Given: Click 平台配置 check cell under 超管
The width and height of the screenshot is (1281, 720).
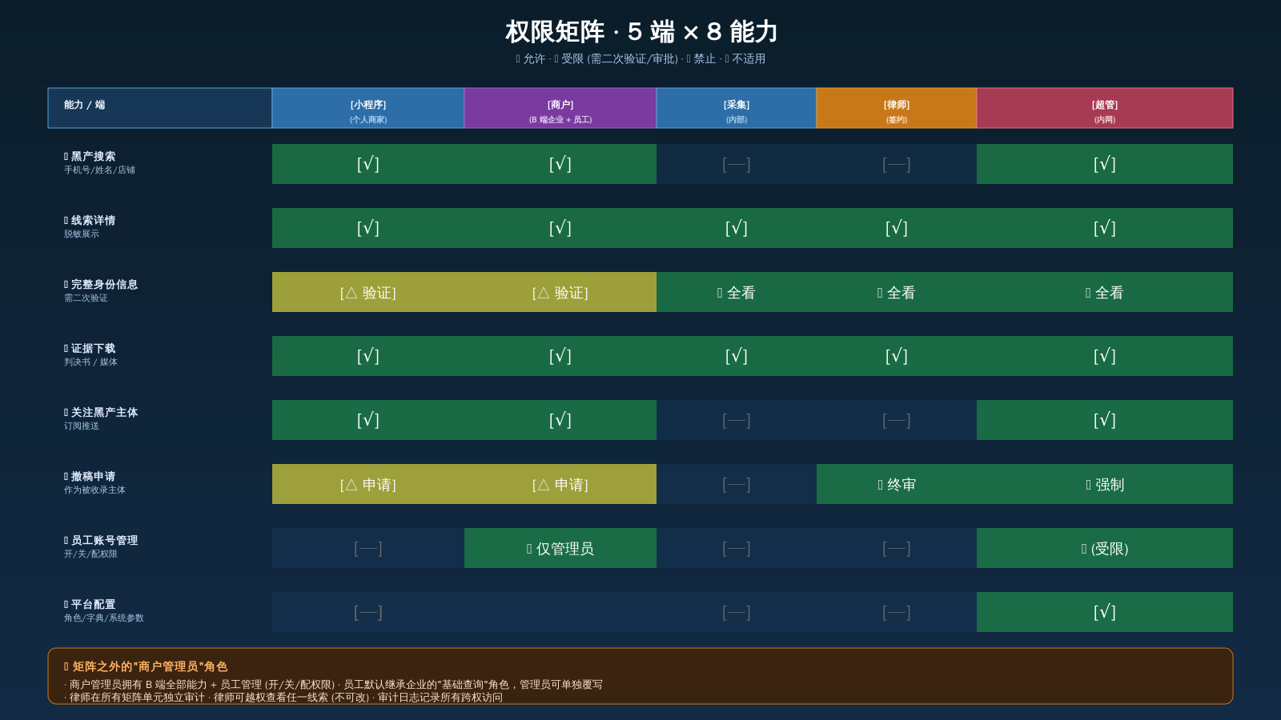Looking at the screenshot, I should click(x=1105, y=612).
